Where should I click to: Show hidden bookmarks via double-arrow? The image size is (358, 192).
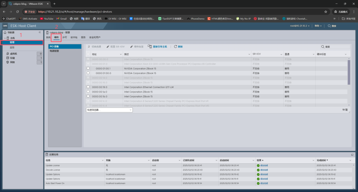[x=335, y=19]
